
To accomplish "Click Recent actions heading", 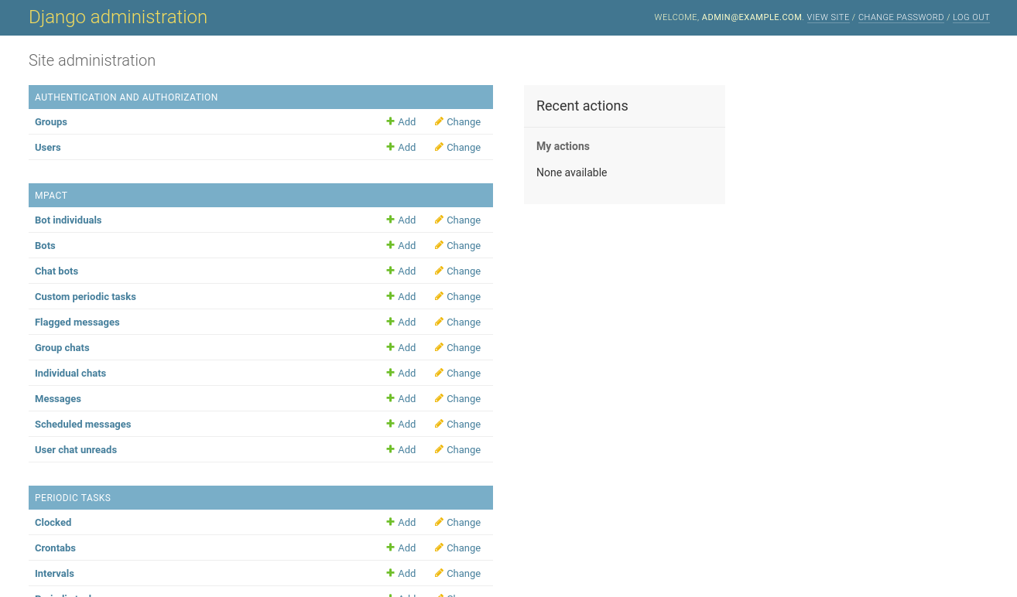I will [582, 106].
